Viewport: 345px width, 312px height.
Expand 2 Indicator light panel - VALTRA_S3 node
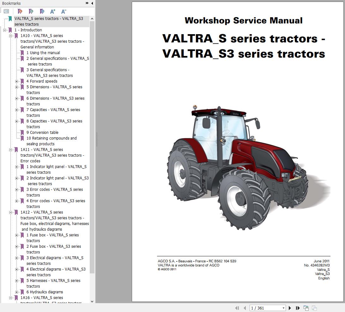coord(16,178)
